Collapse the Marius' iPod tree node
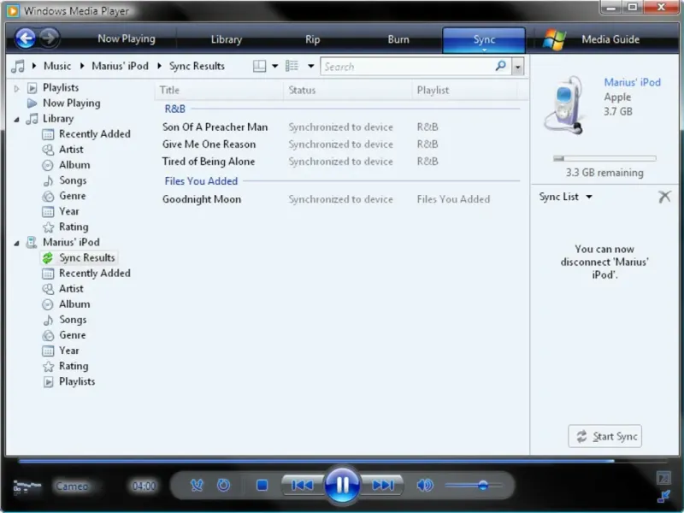This screenshot has width=684, height=513. pyautogui.click(x=16, y=243)
